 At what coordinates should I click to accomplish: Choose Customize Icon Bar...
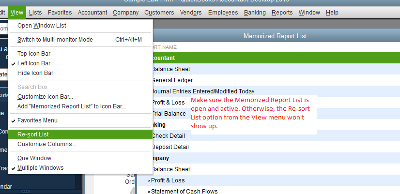[80, 97]
